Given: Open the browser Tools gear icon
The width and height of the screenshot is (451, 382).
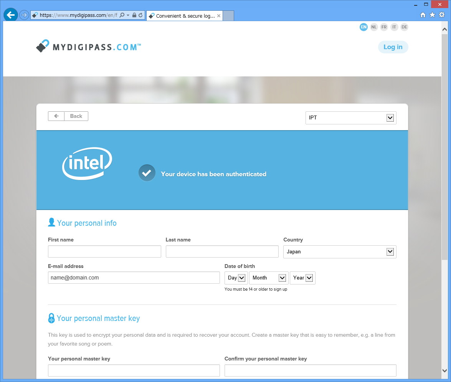Looking at the screenshot, I should [x=442, y=15].
